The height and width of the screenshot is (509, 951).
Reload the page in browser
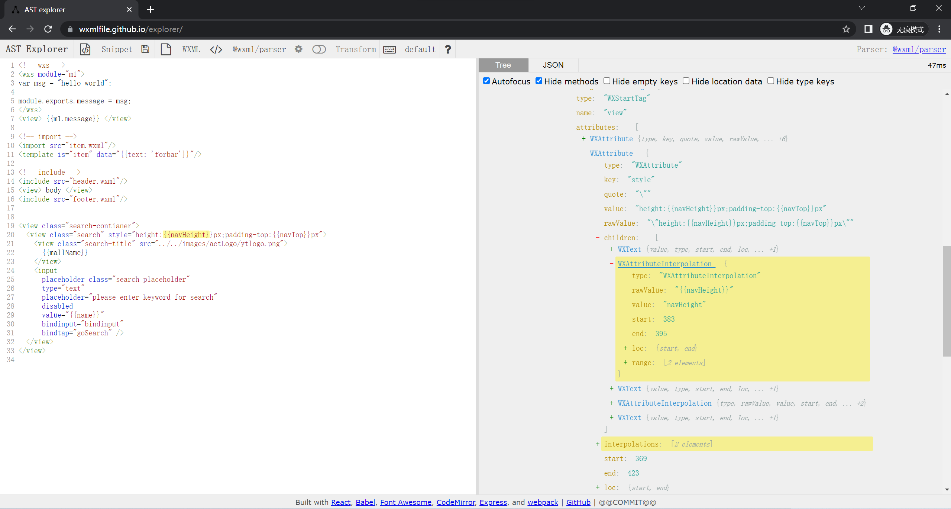coord(48,29)
